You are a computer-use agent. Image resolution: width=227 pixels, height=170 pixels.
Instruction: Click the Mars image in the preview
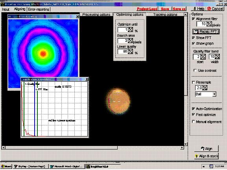pyautogui.click(x=118, y=101)
